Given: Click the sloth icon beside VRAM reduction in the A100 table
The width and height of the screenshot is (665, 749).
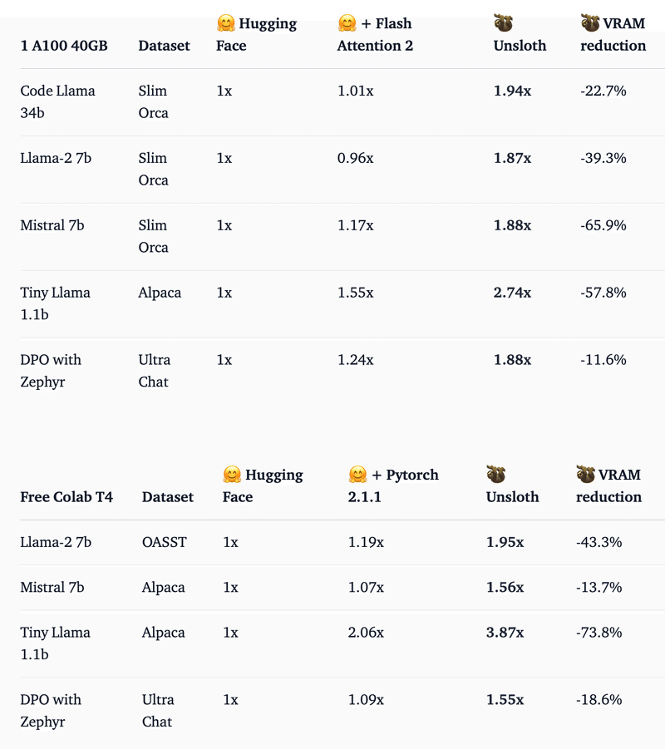Looking at the screenshot, I should point(590,23).
